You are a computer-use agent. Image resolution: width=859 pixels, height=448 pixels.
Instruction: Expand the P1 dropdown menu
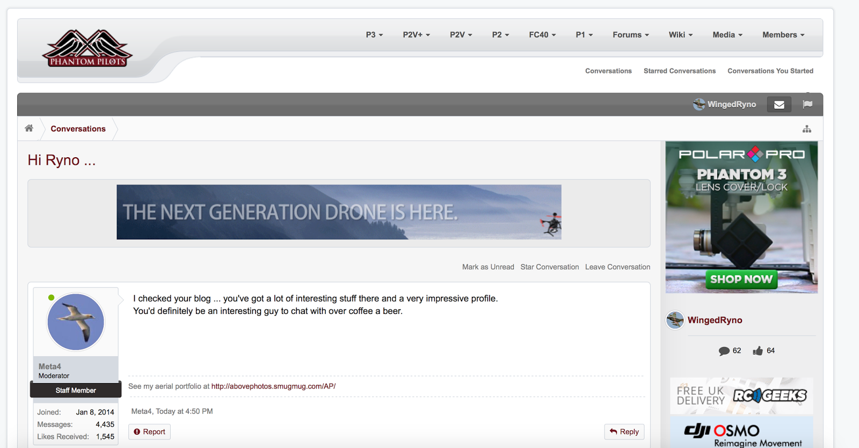[x=584, y=35]
